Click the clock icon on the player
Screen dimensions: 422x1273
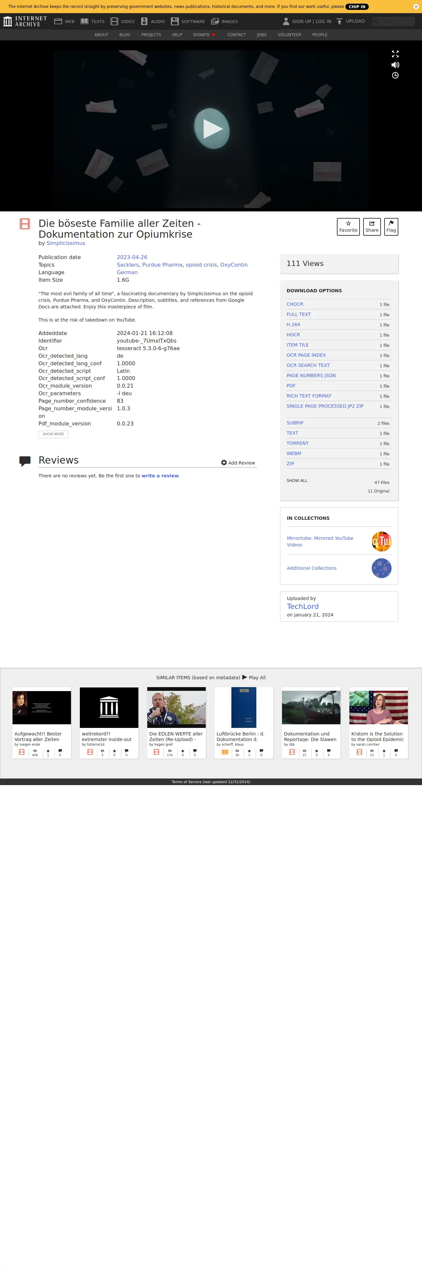tap(395, 76)
